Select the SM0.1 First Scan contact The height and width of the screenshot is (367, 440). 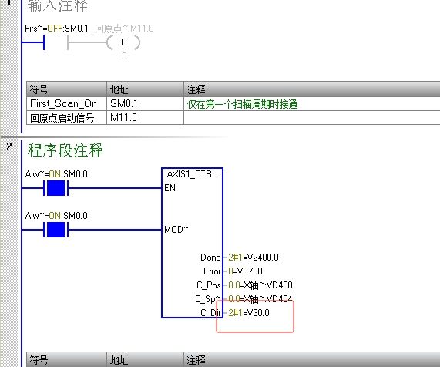pyautogui.click(x=44, y=42)
